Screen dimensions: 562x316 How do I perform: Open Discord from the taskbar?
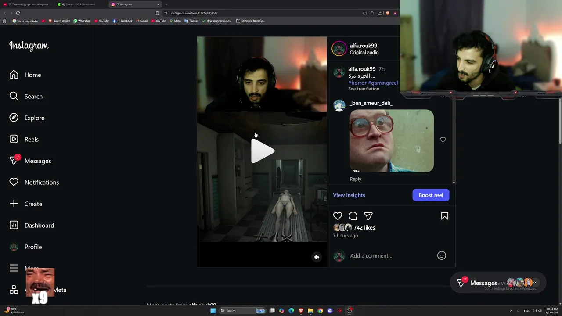(330, 311)
